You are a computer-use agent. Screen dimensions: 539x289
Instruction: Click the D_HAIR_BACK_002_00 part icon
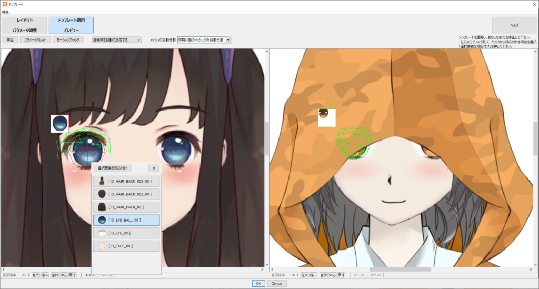(102, 194)
